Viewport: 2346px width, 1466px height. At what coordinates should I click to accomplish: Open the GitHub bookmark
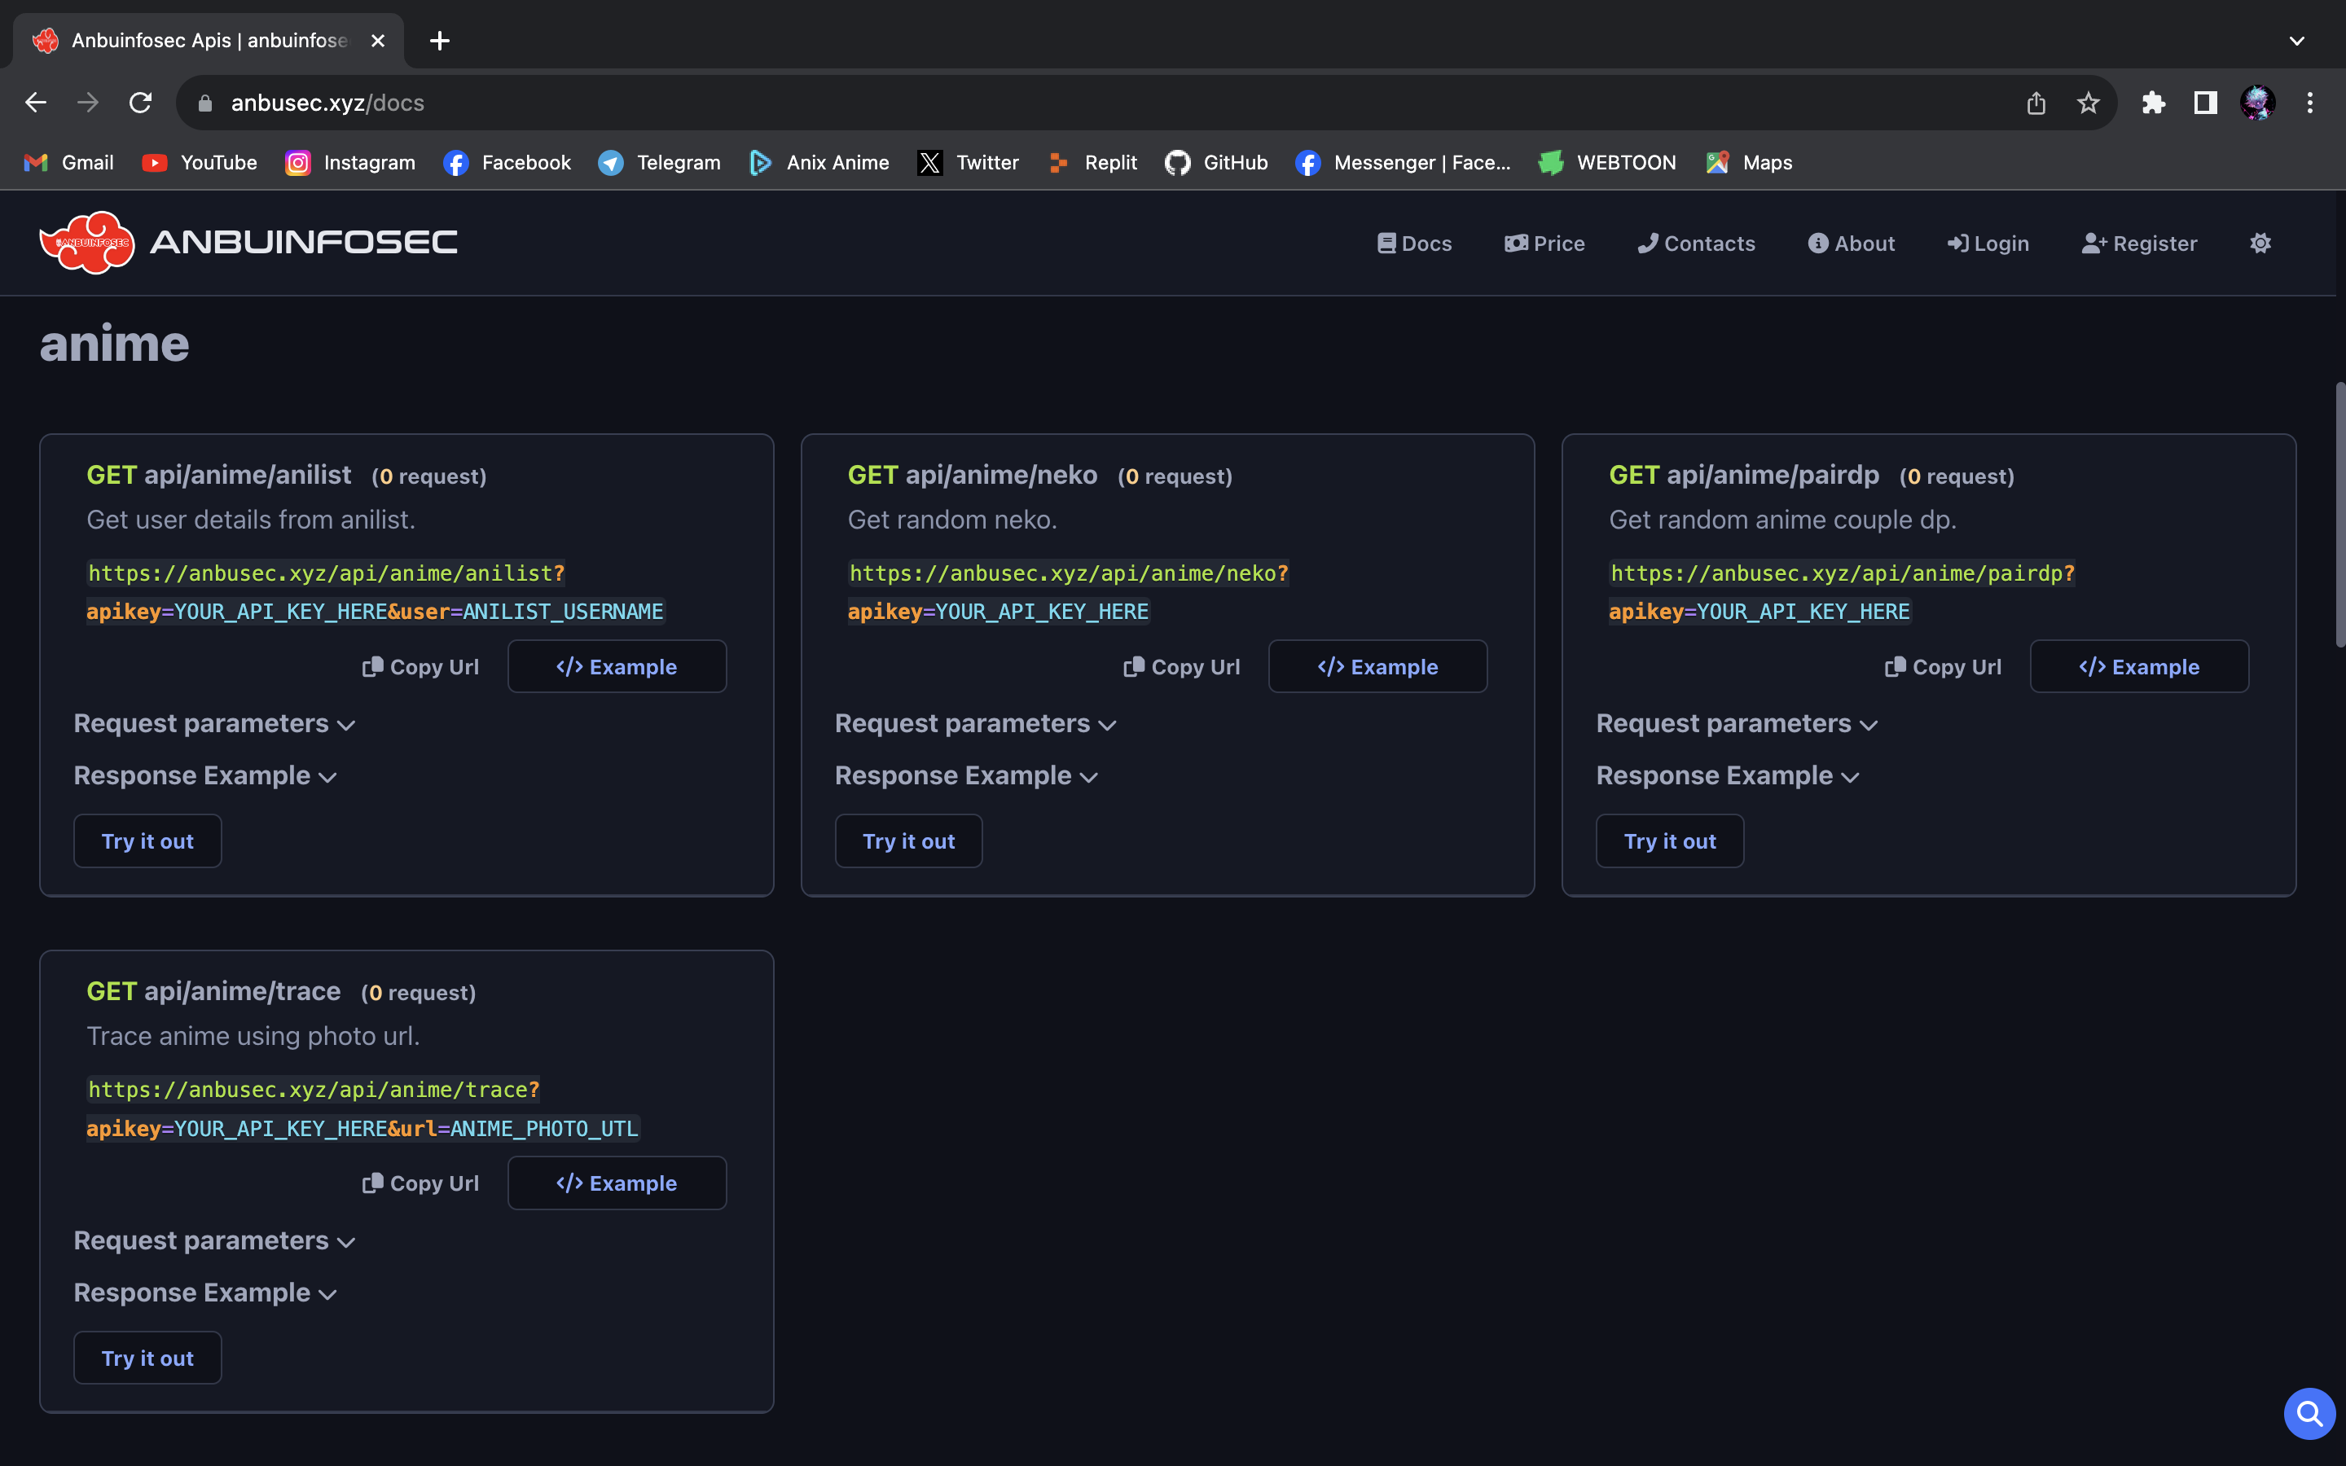click(1217, 163)
